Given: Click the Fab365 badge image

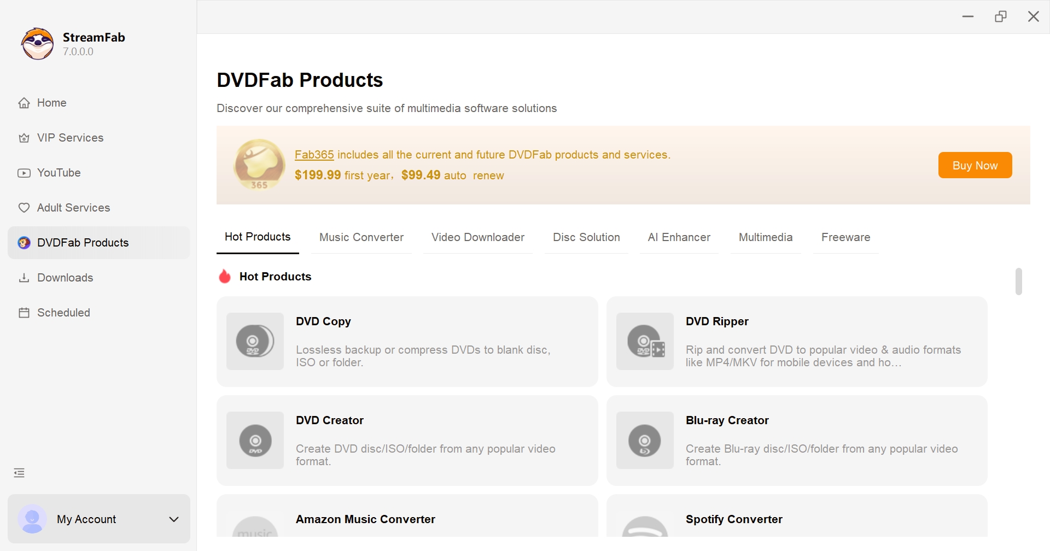Looking at the screenshot, I should pyautogui.click(x=258, y=165).
